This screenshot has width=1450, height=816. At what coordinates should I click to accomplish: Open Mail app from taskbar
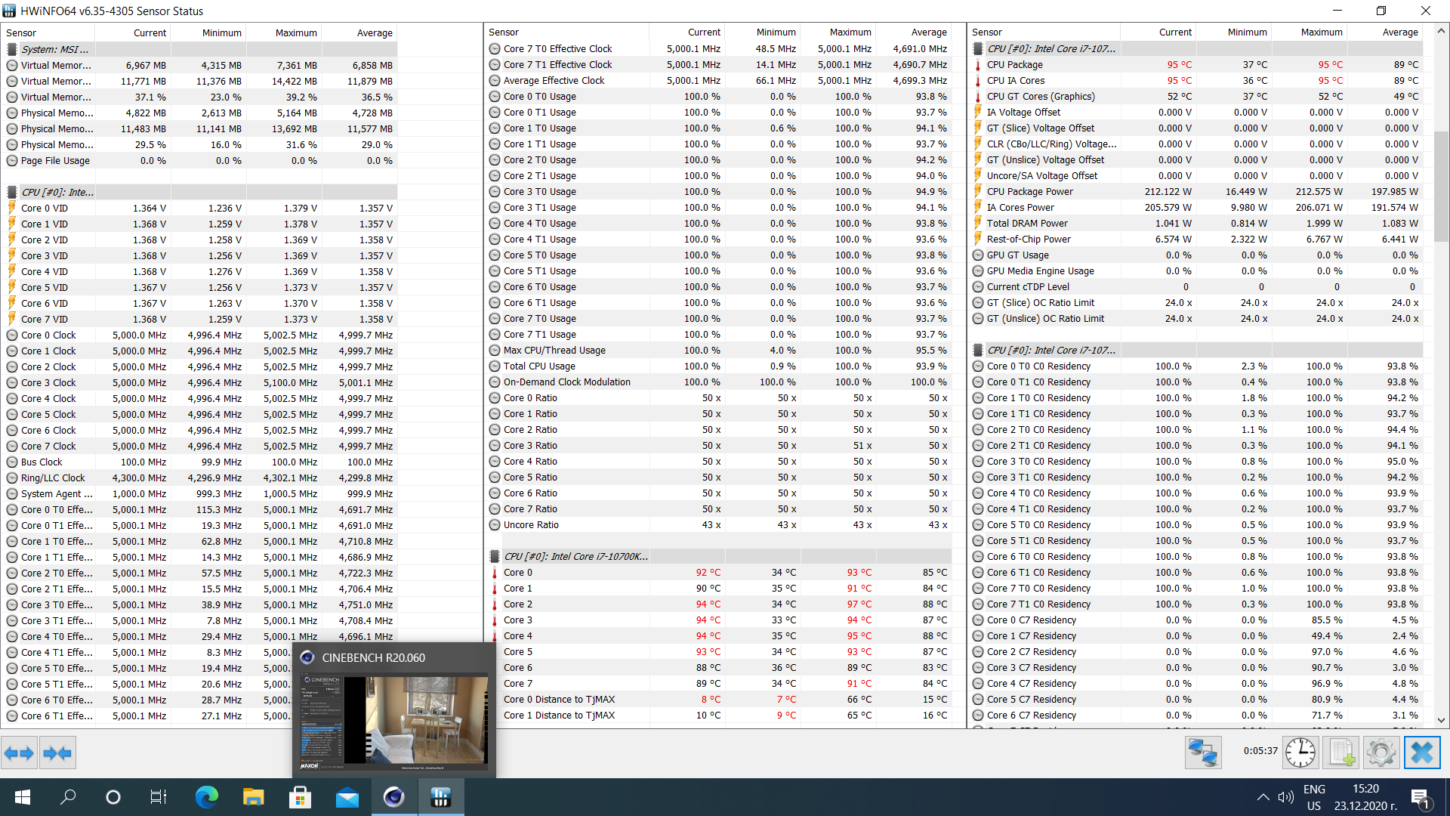[x=347, y=797]
